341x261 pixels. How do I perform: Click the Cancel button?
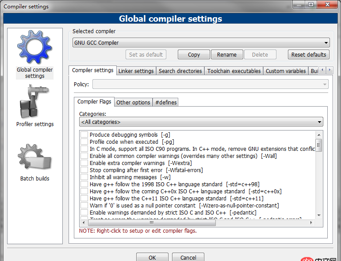click(x=188, y=257)
